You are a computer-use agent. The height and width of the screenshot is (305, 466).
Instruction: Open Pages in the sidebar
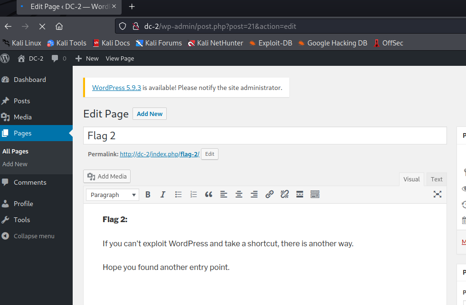point(36,133)
